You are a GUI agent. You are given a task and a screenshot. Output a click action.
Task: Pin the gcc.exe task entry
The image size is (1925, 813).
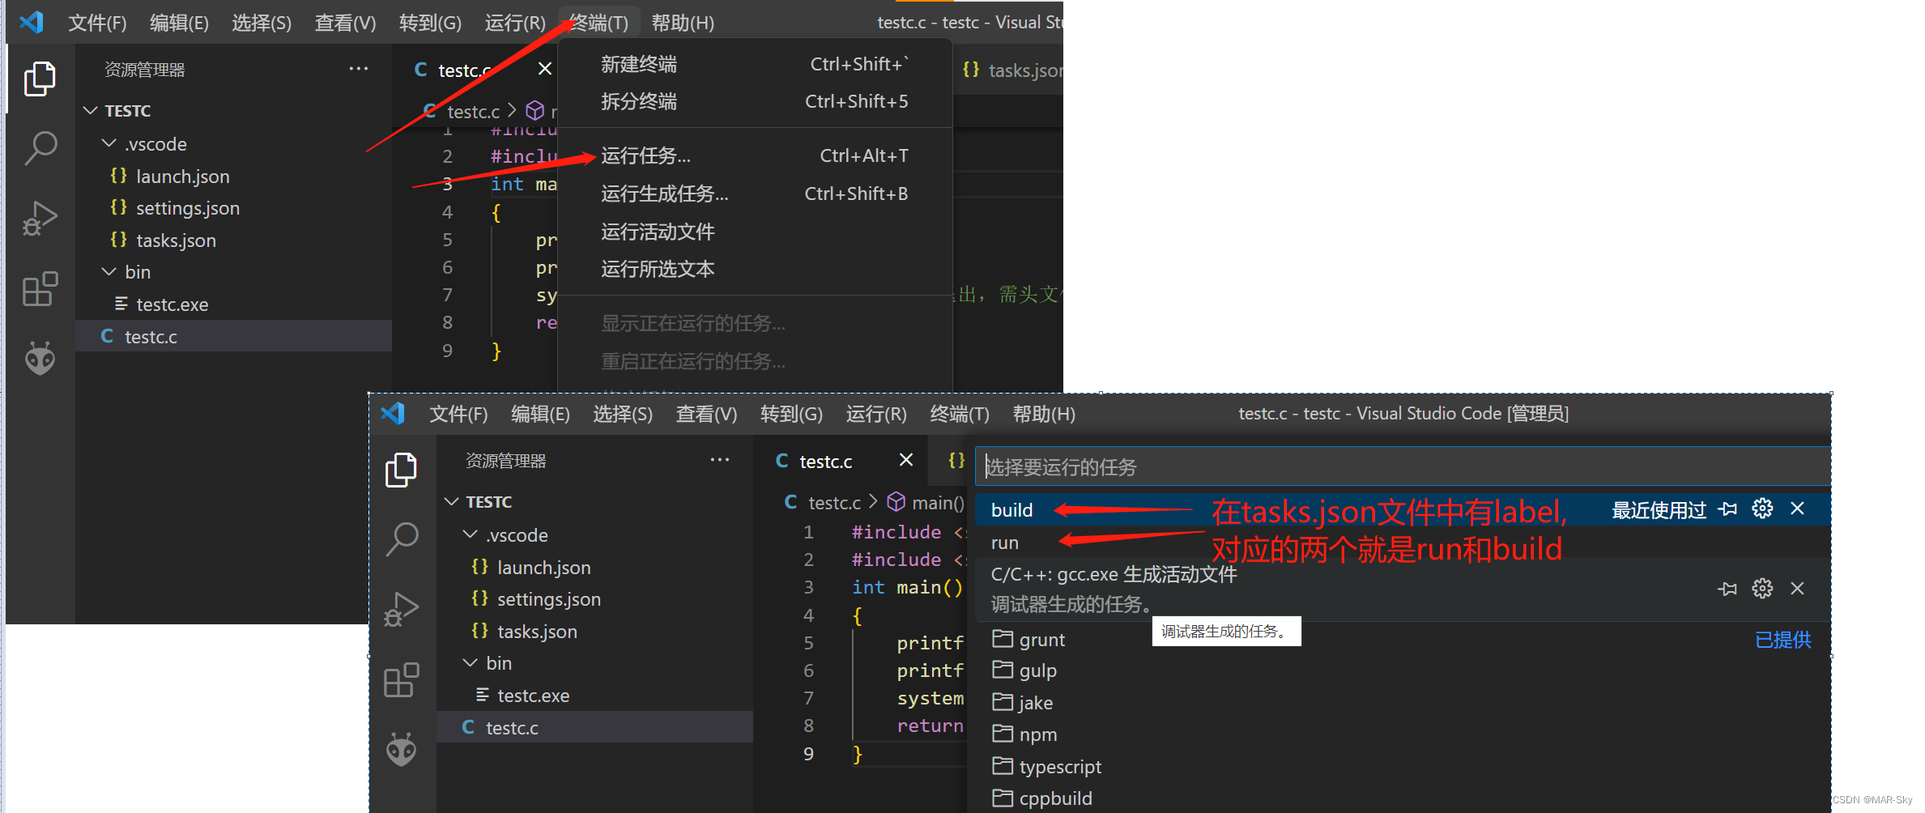coord(1727,589)
